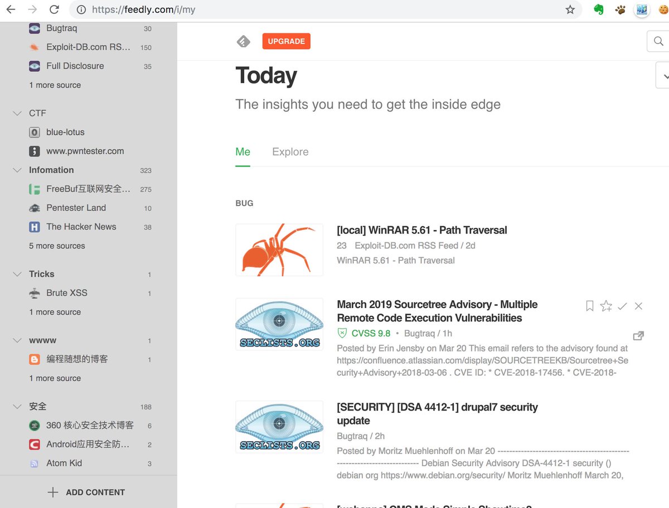Click the Android应用安全防 feed icon

coord(35,444)
